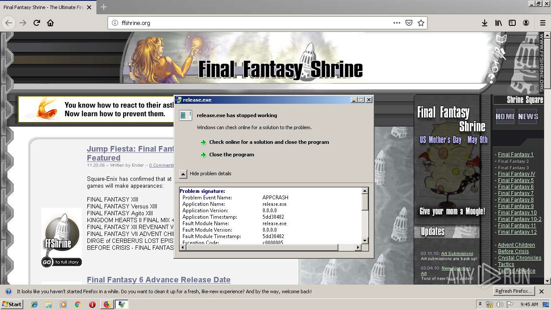The height and width of the screenshot is (310, 551).
Task: Dismiss the Firefox refresh notification bar
Action: (542, 291)
